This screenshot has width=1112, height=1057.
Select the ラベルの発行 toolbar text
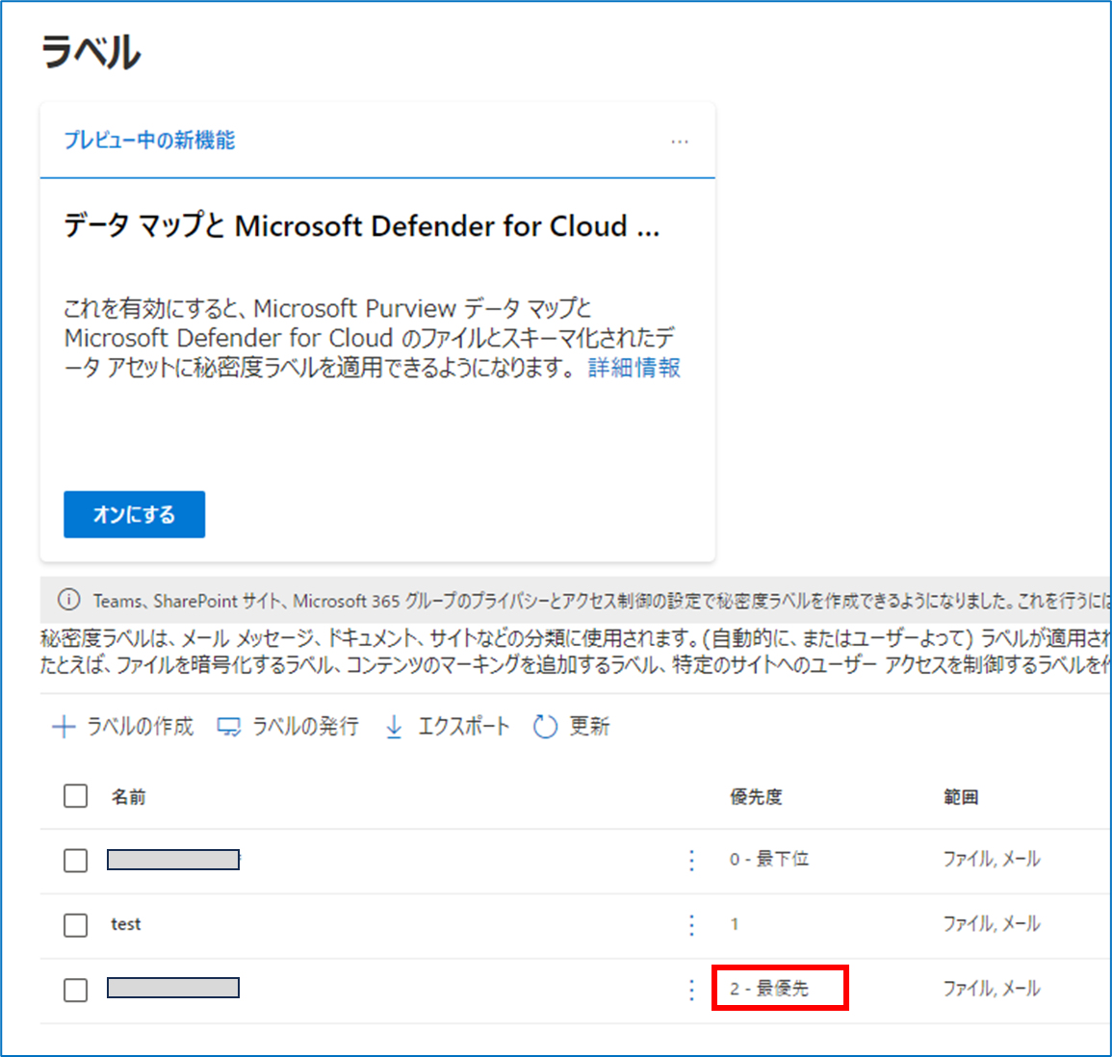point(305,726)
